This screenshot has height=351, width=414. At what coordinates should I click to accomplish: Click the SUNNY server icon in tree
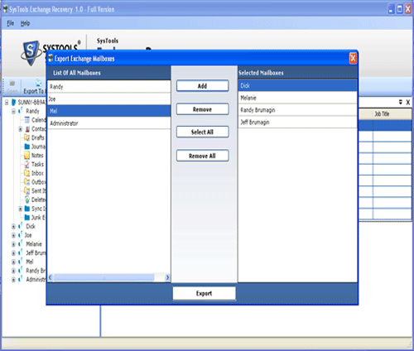pos(13,103)
